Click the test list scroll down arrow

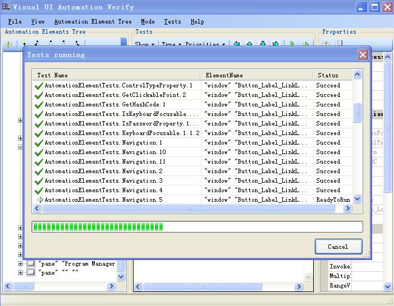coord(357,199)
